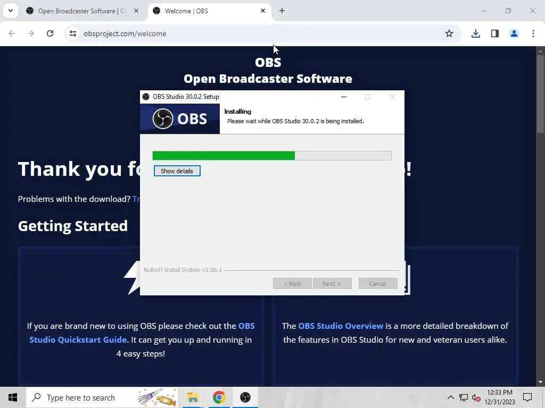The height and width of the screenshot is (408, 545).
Task: Click the disabled Next button in installer
Action: point(332,284)
